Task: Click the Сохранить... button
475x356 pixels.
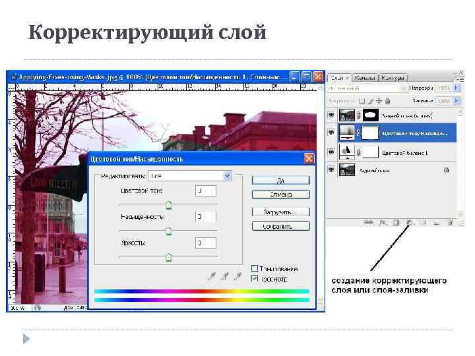Action: point(281,226)
